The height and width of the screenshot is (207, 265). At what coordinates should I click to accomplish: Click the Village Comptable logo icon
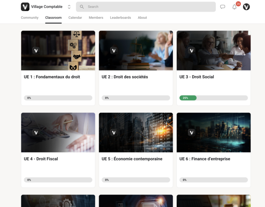25,7
